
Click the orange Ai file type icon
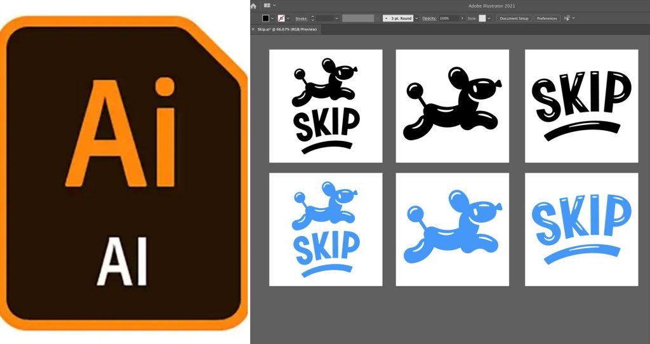pos(123,173)
